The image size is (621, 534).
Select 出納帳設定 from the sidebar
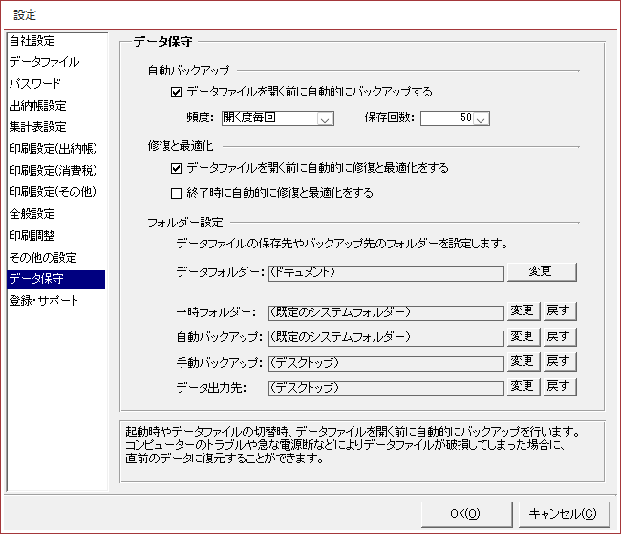tap(38, 106)
